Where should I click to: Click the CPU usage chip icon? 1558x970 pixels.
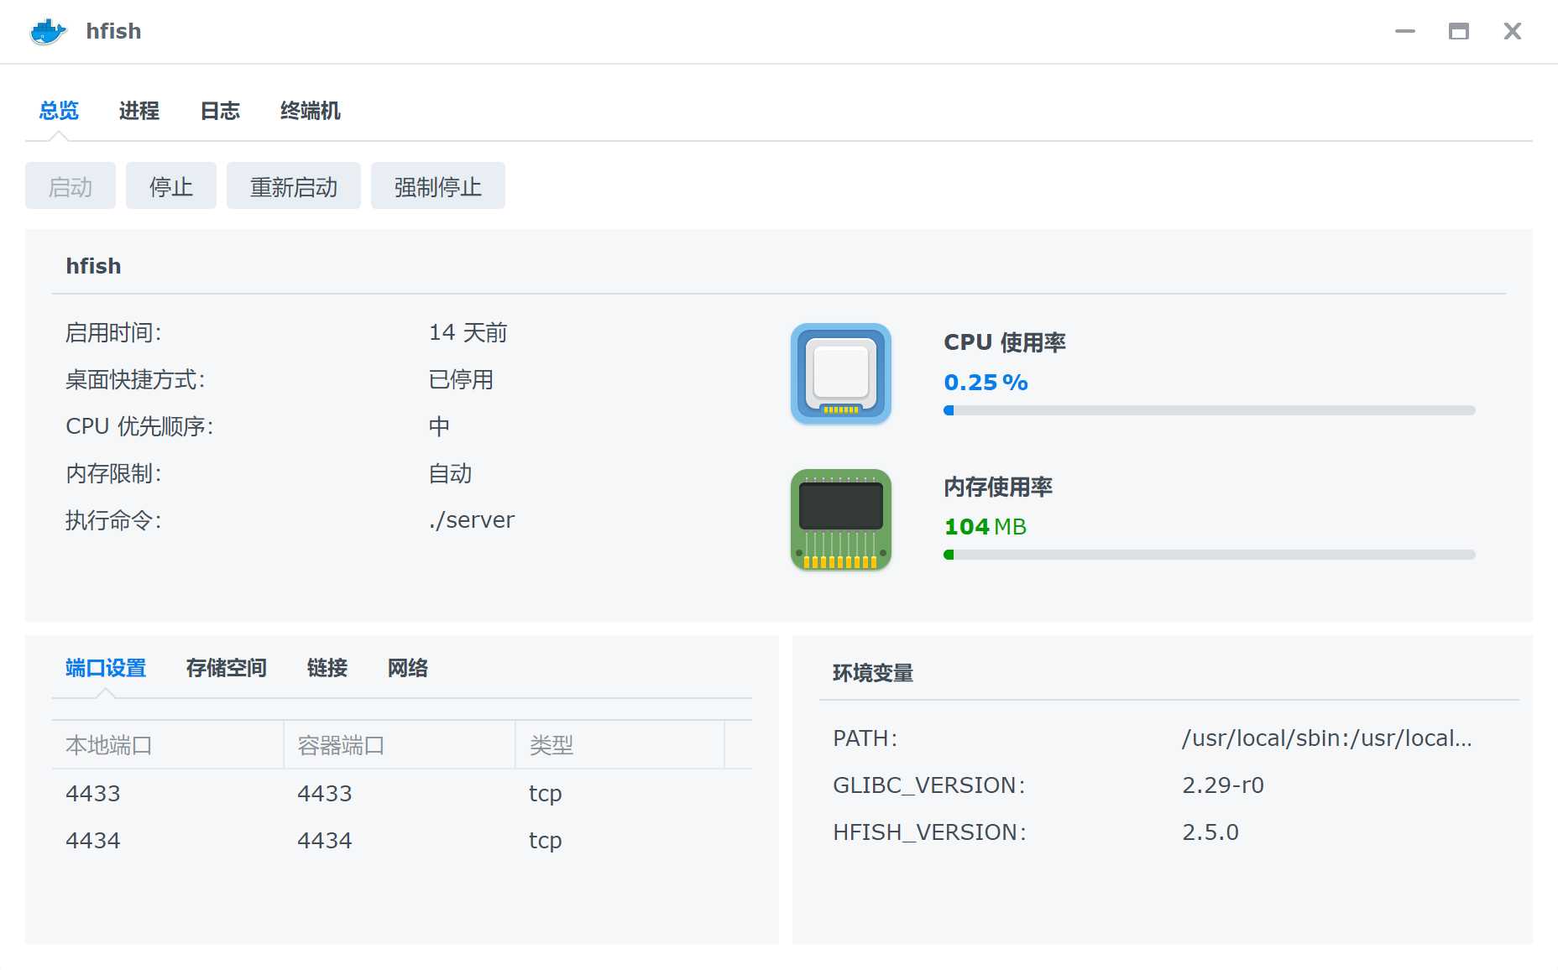click(841, 373)
